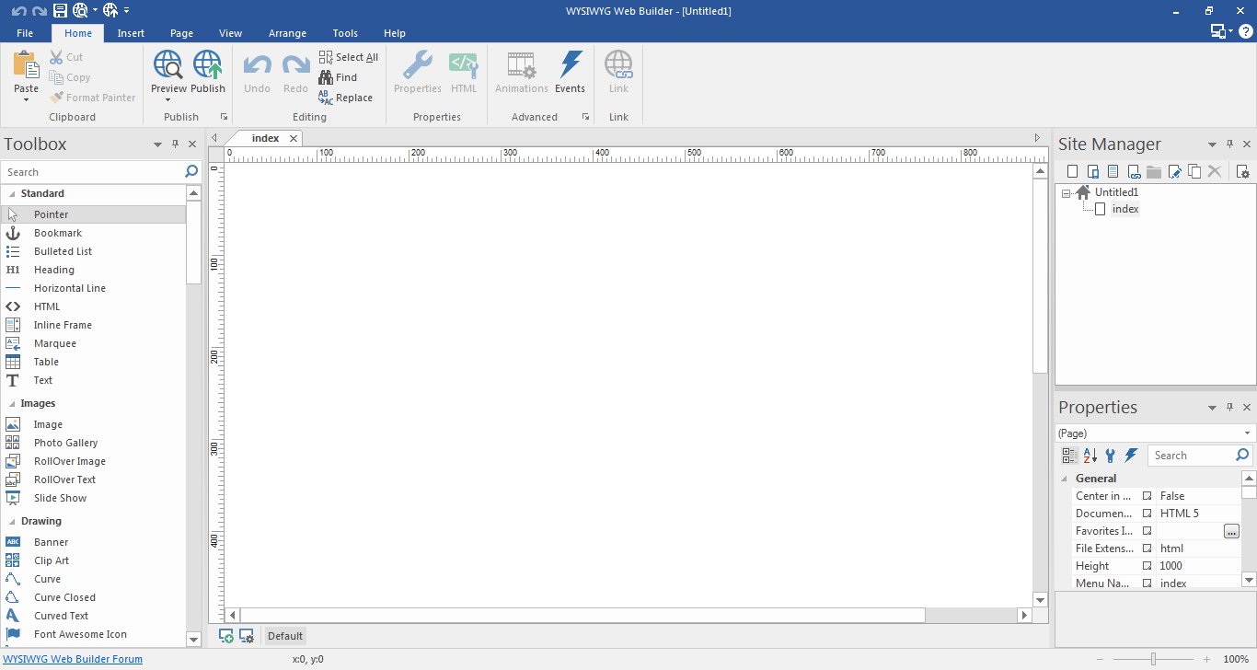
Task: Click the Favorites Icon ellipsis button
Action: coord(1232,530)
